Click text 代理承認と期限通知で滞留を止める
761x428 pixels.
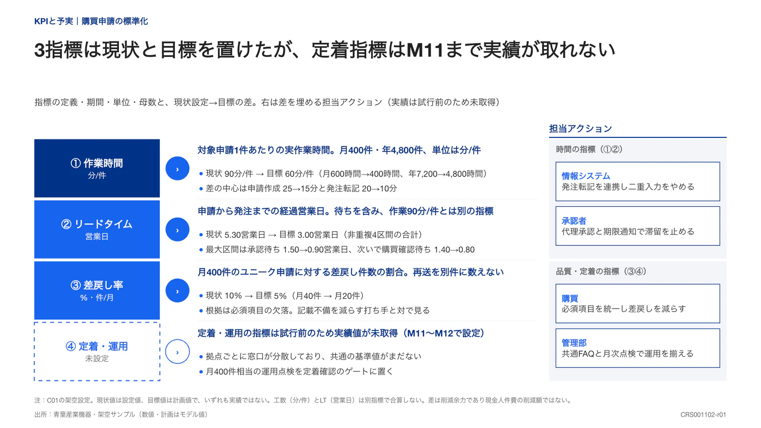coord(628,232)
